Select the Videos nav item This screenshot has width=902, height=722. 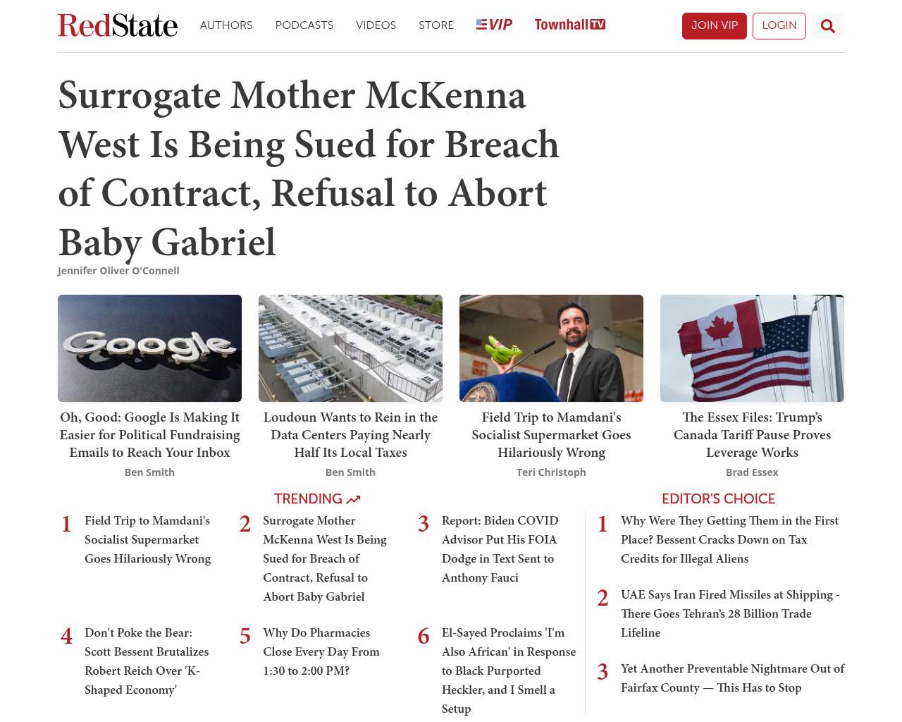pyautogui.click(x=376, y=25)
